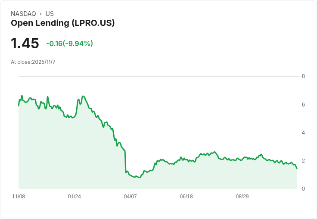
Task: Click the chart line's final endpoint
Action: 297,168
